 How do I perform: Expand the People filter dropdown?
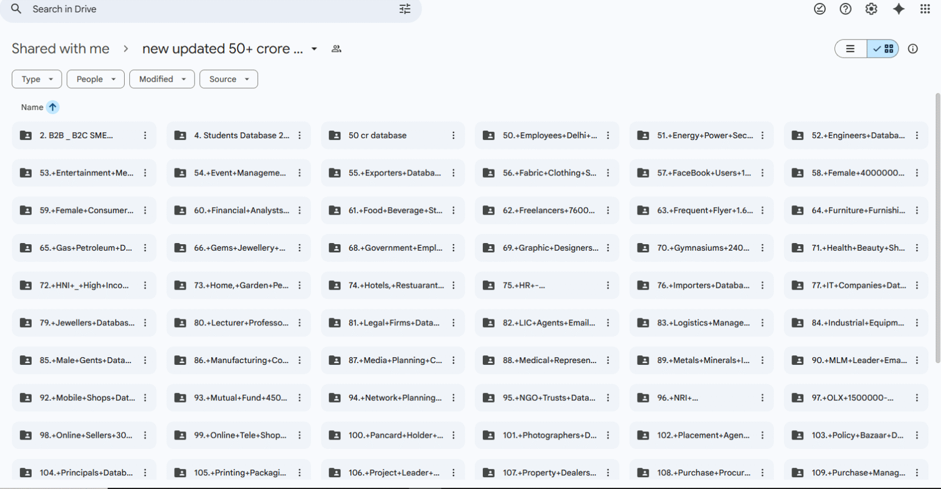point(95,79)
